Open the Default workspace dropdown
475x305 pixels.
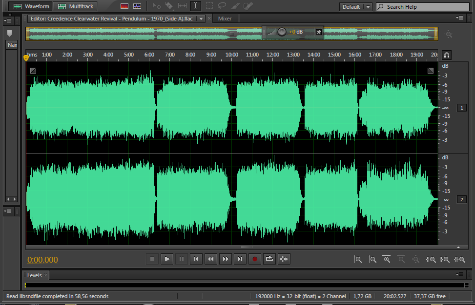(x=356, y=7)
